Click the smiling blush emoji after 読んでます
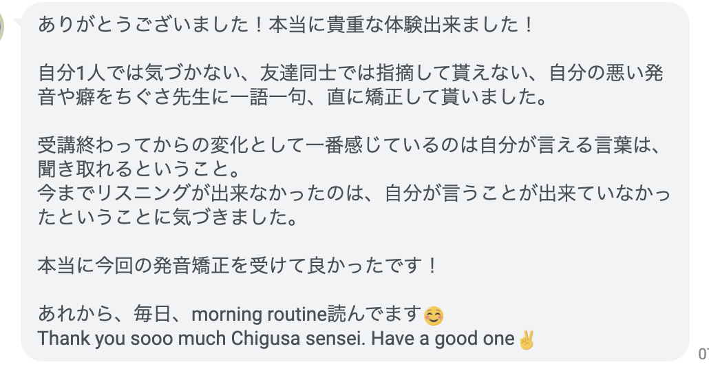The image size is (709, 380). click(x=434, y=315)
